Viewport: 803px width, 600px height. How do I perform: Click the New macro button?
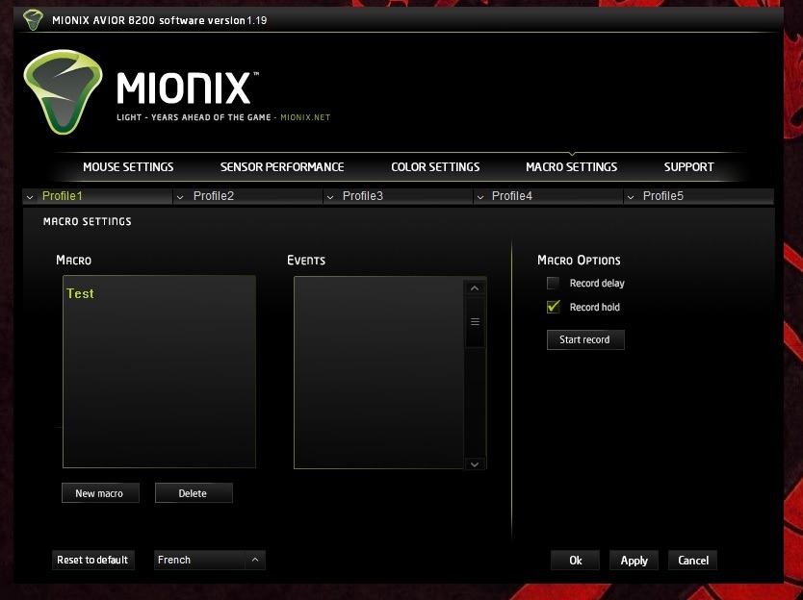point(100,493)
